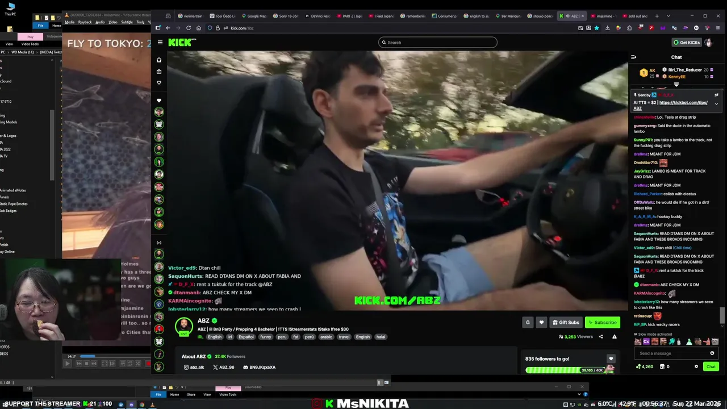
Task: Click the heart follow button next to Gift Subs
Action: pyautogui.click(x=541, y=322)
